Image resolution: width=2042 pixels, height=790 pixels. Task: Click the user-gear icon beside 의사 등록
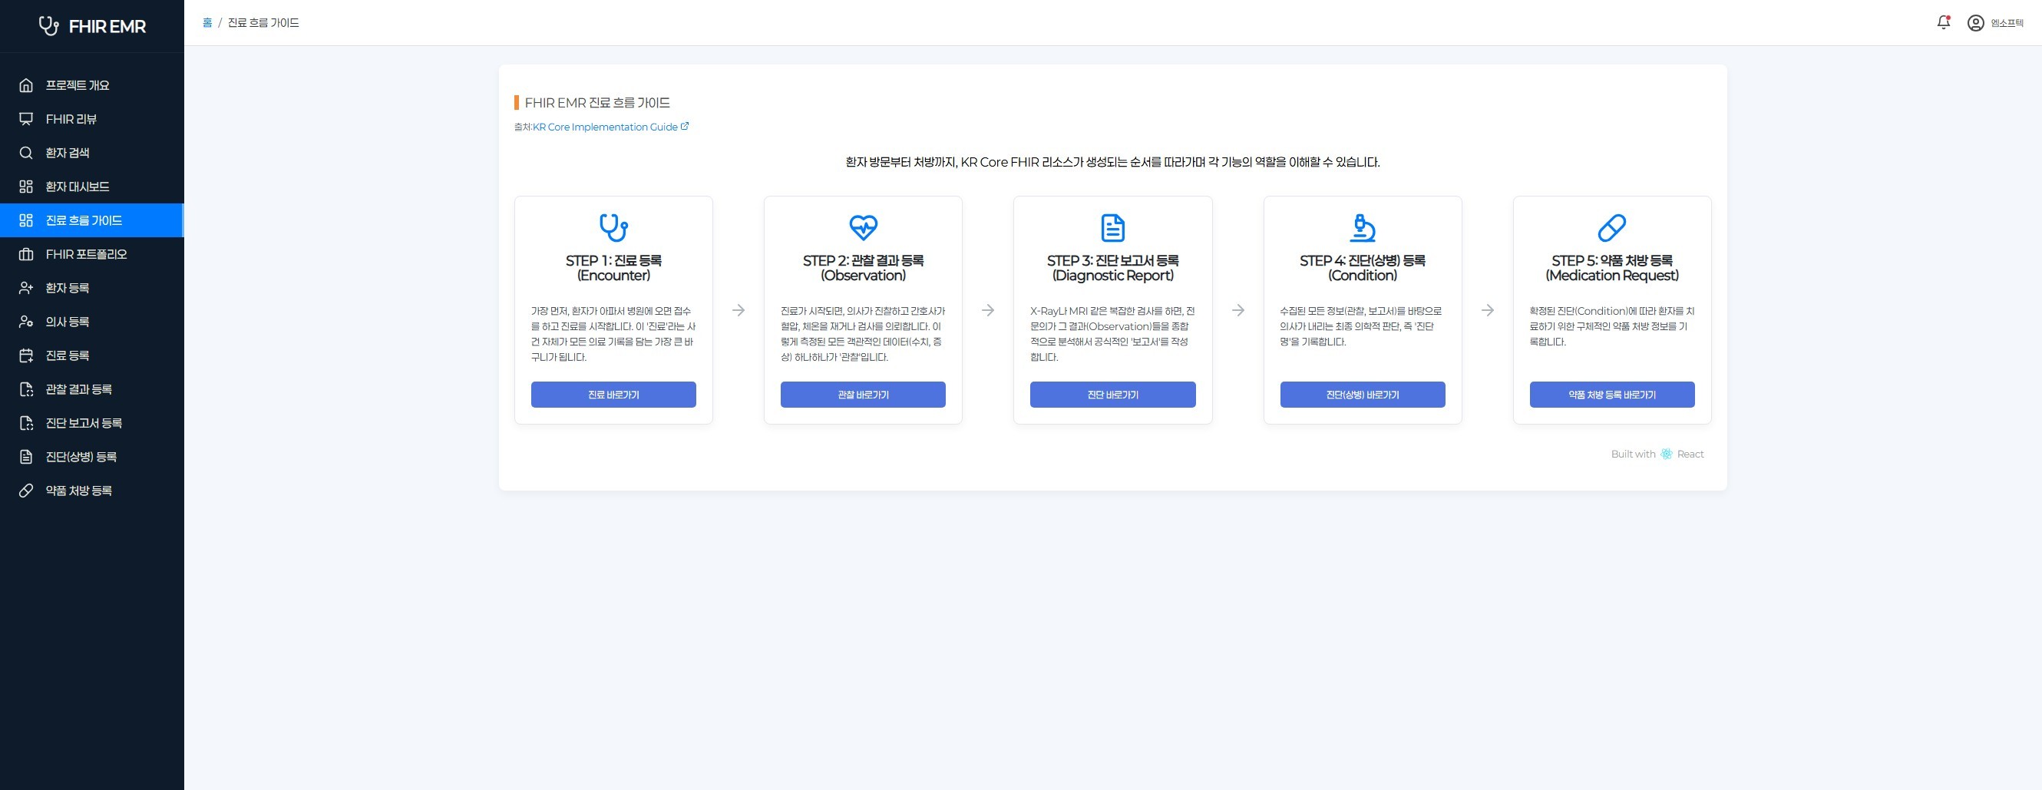pos(26,322)
